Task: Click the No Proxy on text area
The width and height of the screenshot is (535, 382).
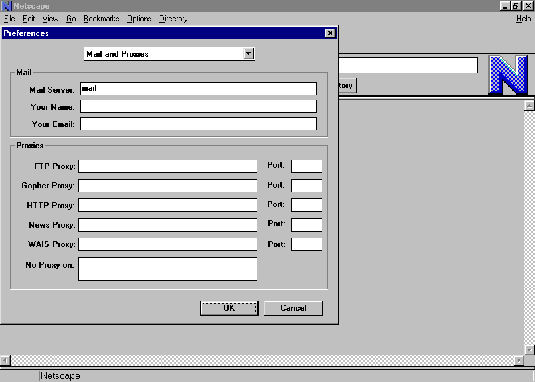Action: click(x=168, y=269)
